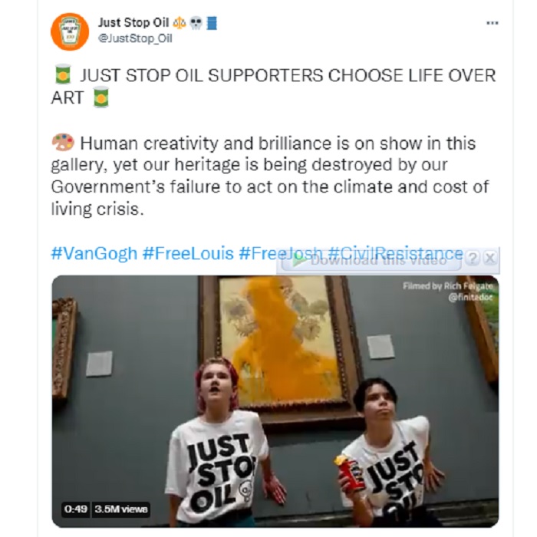537x537 pixels.
Task: Click the 0:49 video duration badge
Action: [x=76, y=509]
